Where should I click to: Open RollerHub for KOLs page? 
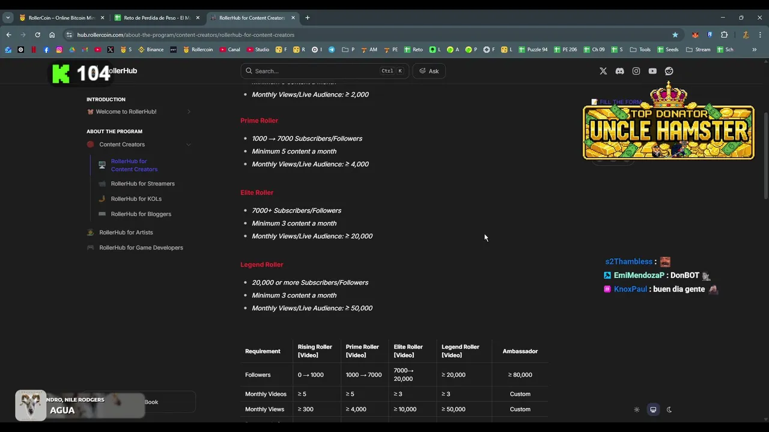136,199
